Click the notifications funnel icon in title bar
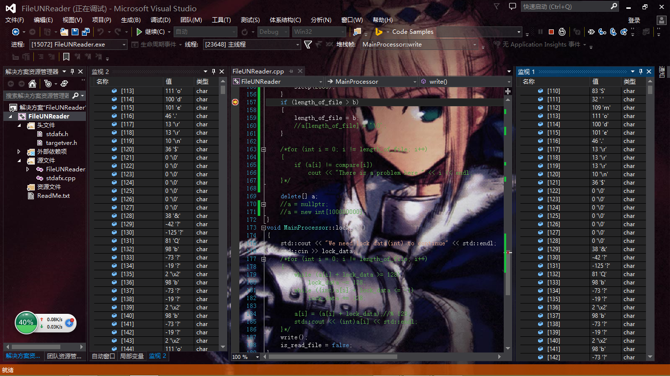The height and width of the screenshot is (376, 670). tap(497, 7)
